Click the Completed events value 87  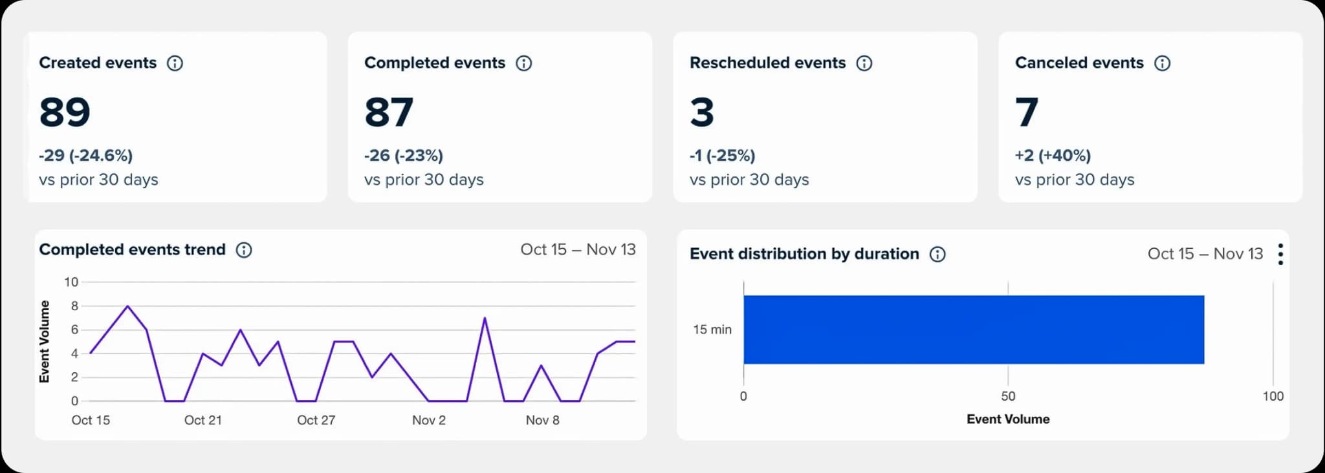[389, 112]
